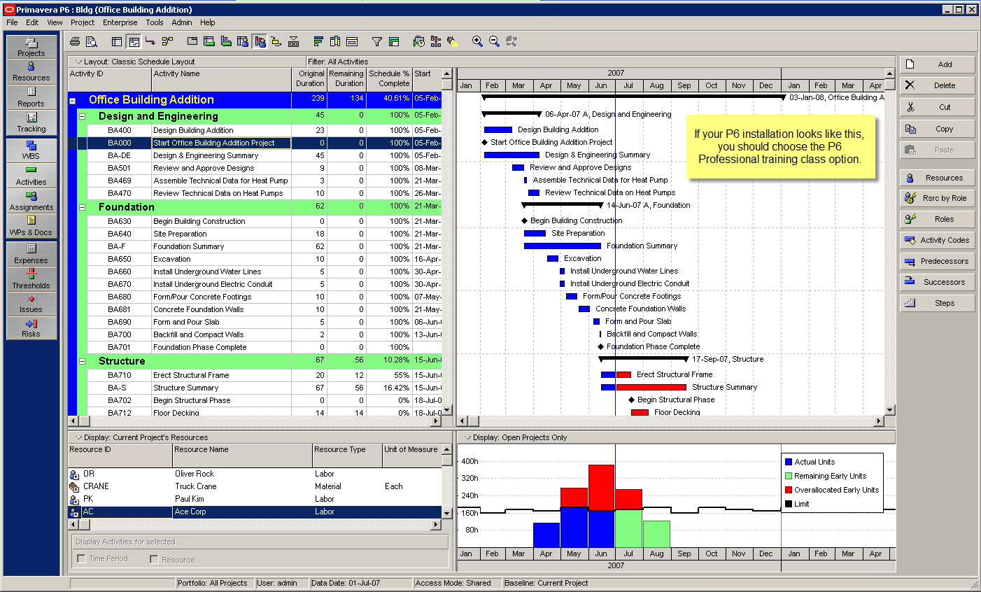The width and height of the screenshot is (981, 592).
Task: Open Reports in the sidebar
Action: (x=31, y=97)
